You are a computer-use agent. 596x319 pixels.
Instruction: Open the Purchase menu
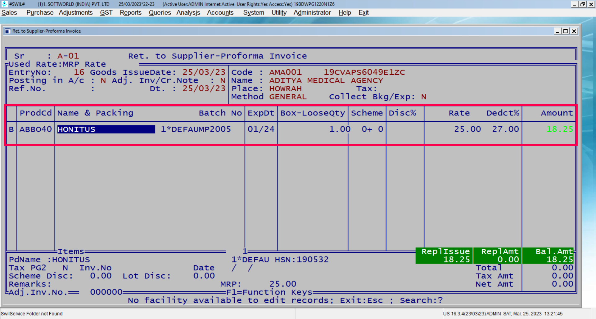point(40,13)
